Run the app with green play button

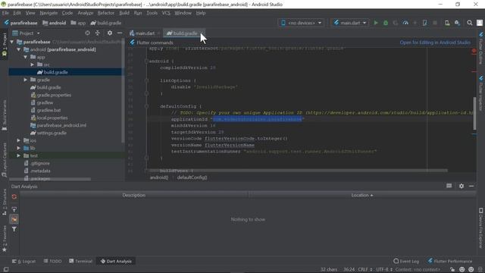pyautogui.click(x=376, y=23)
